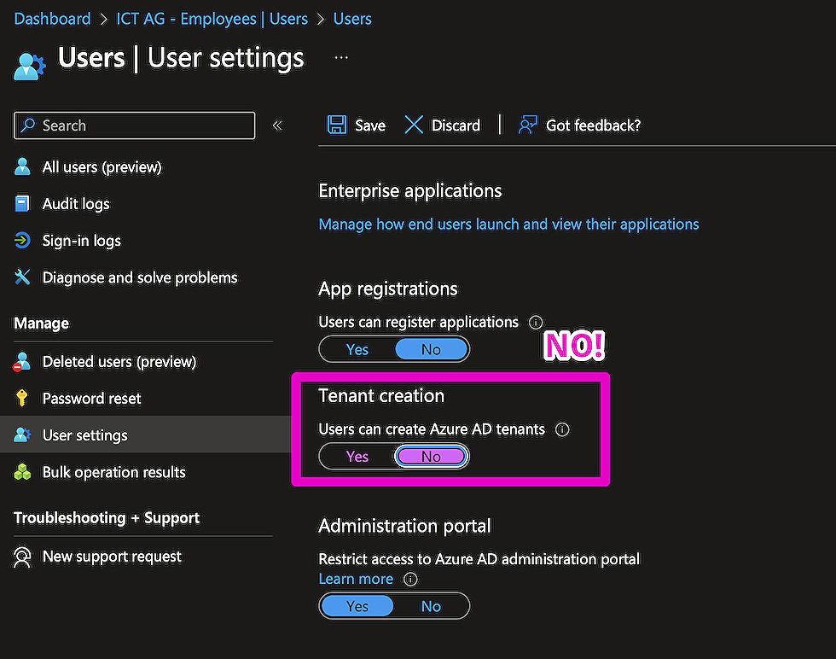Click info icon beside Users can register applications
This screenshot has width=836, height=659.
[536, 323]
